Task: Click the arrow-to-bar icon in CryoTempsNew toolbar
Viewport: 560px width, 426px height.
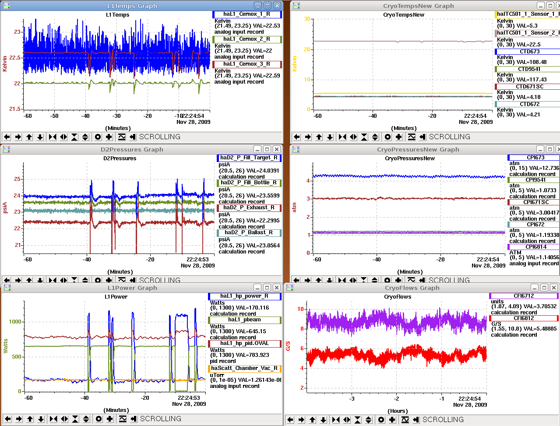Action: (423, 137)
